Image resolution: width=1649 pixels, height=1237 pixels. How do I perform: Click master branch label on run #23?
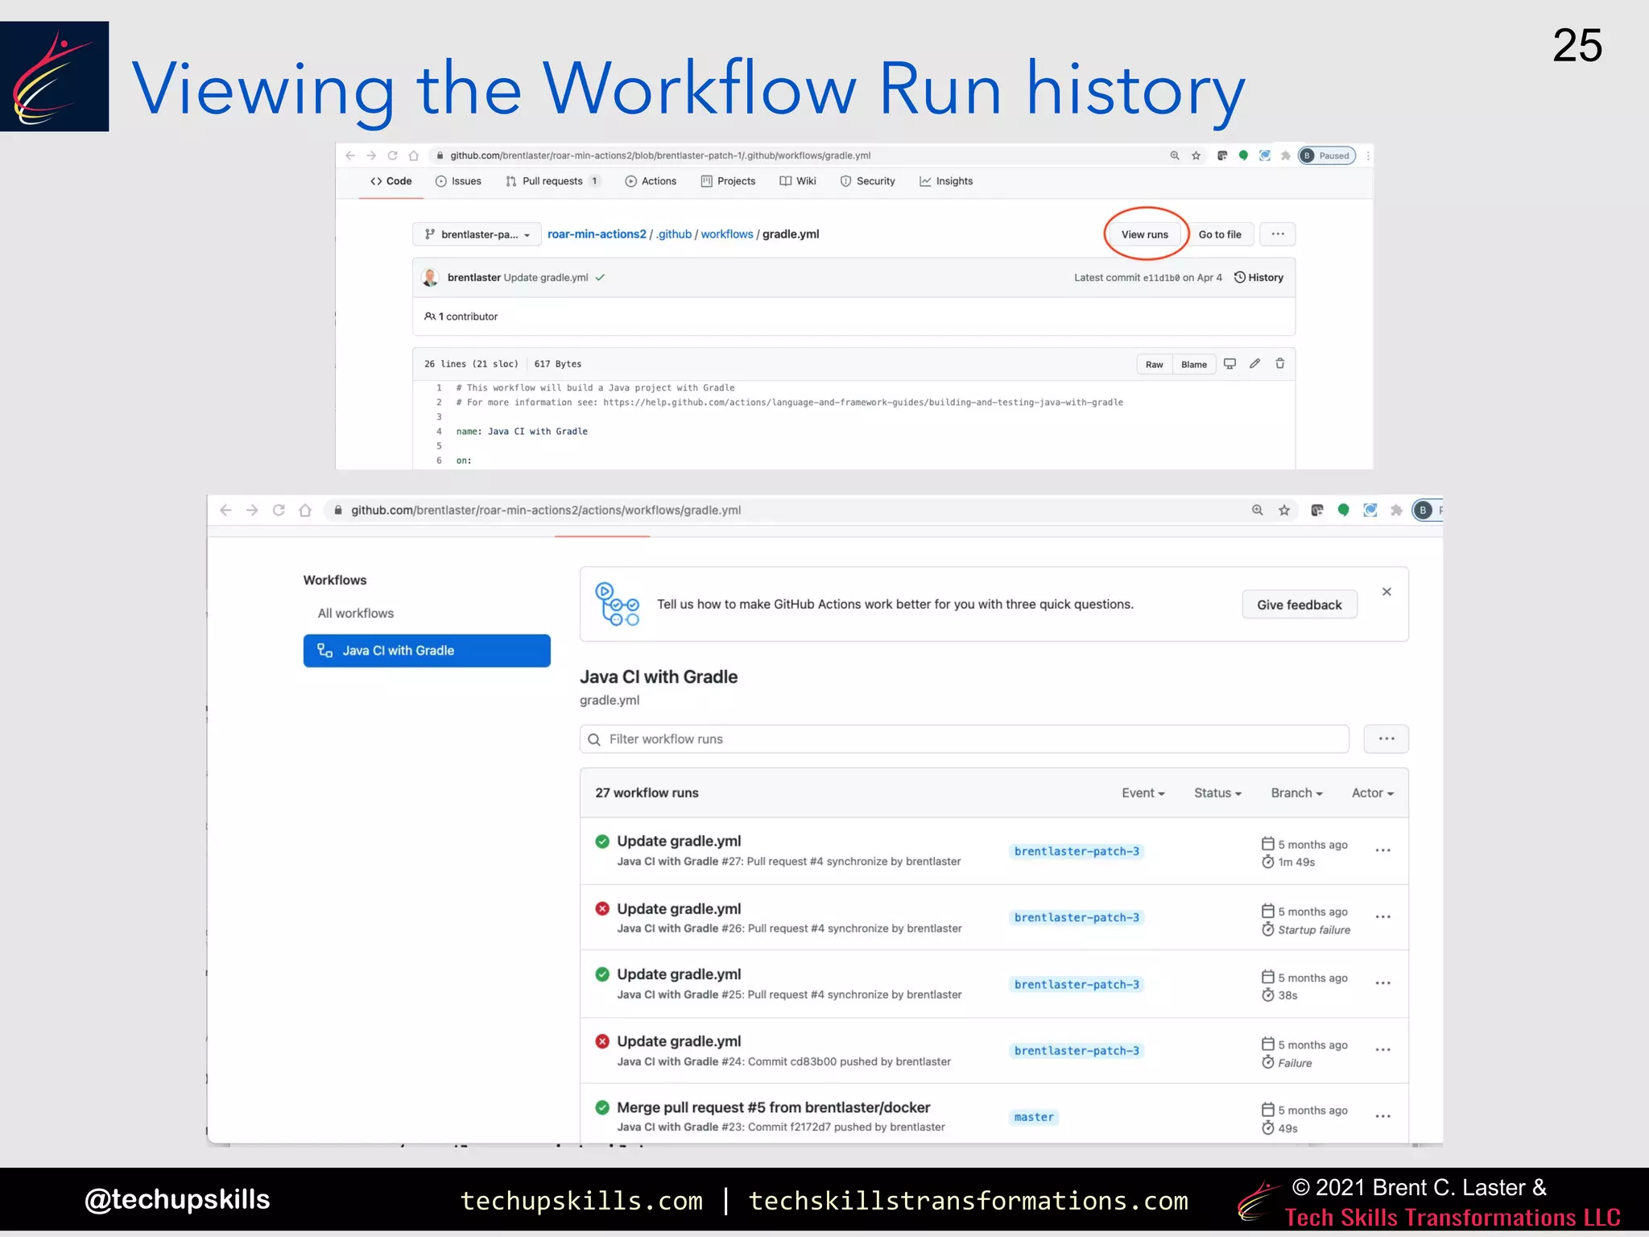[1034, 1117]
